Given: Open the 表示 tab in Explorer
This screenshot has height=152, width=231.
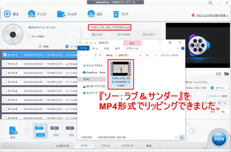Looking at the screenshot, I should pyautogui.click(x=117, y=48).
